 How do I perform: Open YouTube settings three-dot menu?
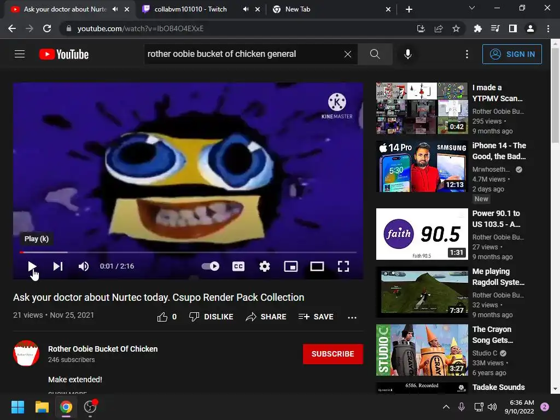[467, 54]
